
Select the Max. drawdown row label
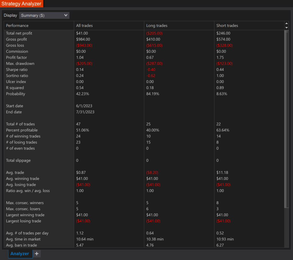(x=20, y=63)
